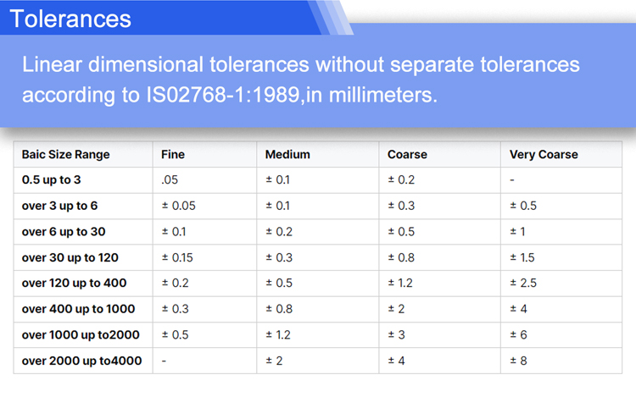Select Very Coarse "± 4" in over 400 up to 1000 row

[518, 309]
